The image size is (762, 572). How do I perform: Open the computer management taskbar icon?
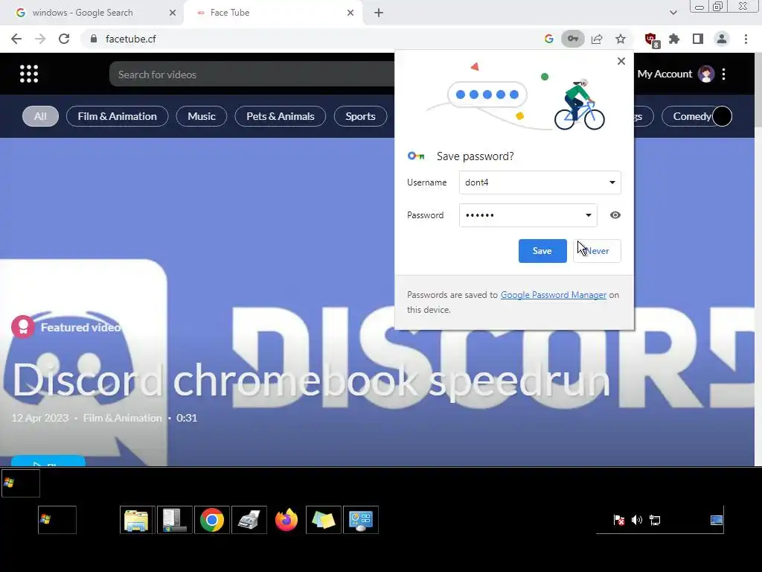(174, 520)
